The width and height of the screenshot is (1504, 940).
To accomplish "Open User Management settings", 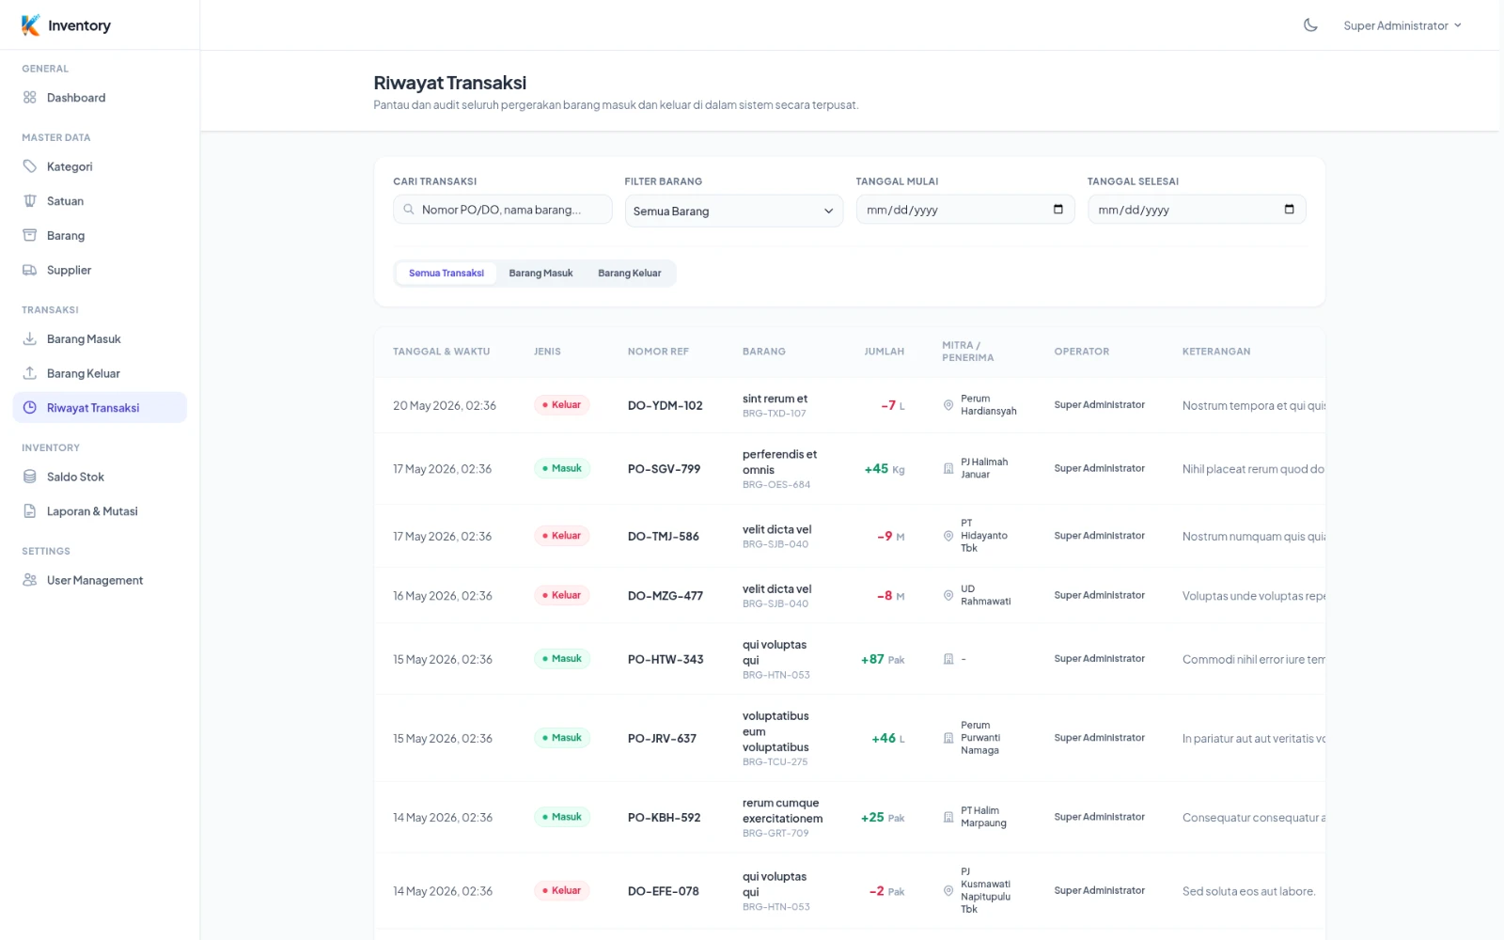I will click(x=100, y=580).
